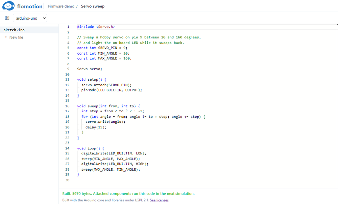The width and height of the screenshot is (338, 204).
Task: Click the 'pinMode(LED_BUILTIN, OUTPUT);' line
Action: tap(112, 90)
